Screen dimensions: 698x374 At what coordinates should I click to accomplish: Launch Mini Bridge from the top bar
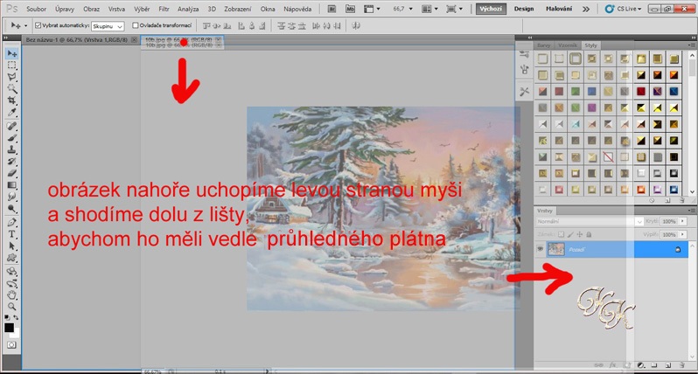point(351,9)
